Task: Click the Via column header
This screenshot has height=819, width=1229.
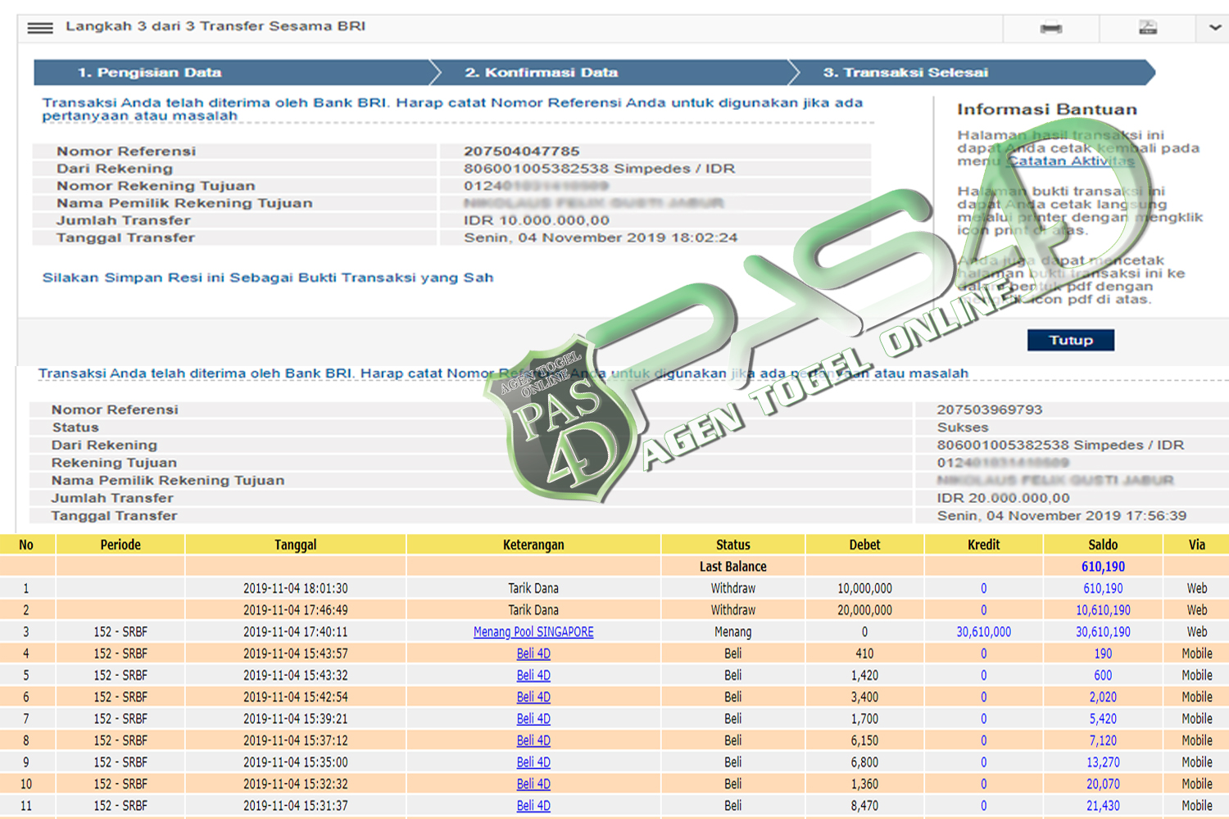Action: (x=1197, y=545)
